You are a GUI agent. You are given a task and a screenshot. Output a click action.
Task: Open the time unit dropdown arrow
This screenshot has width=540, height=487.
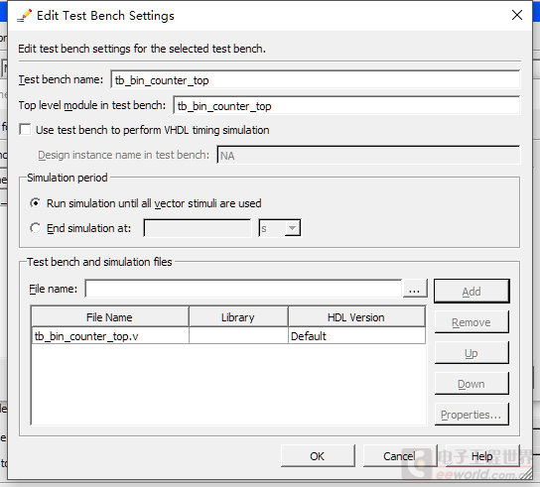(292, 228)
